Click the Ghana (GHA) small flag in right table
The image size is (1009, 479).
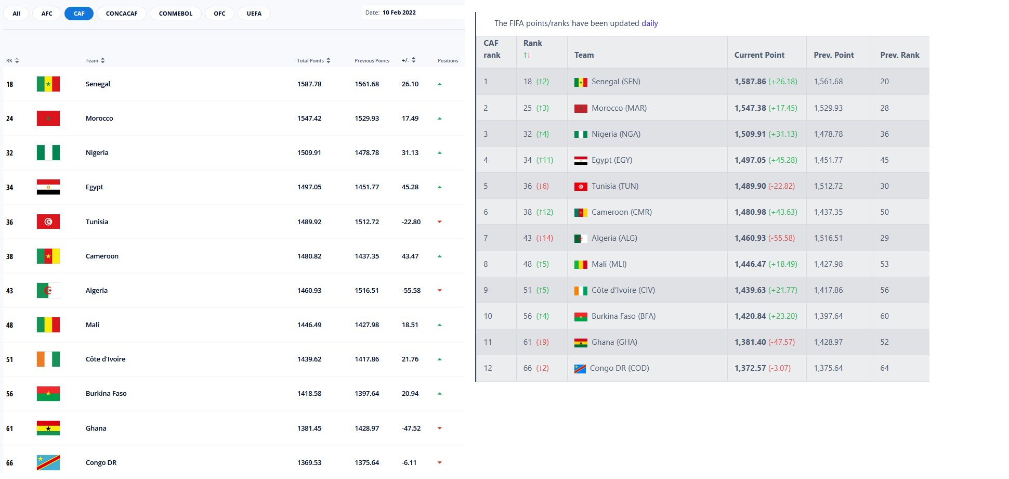581,342
